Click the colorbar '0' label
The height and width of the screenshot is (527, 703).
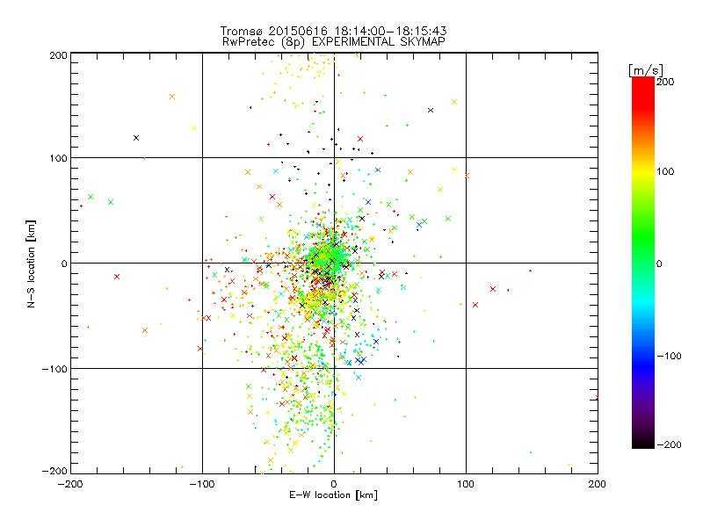click(x=659, y=264)
